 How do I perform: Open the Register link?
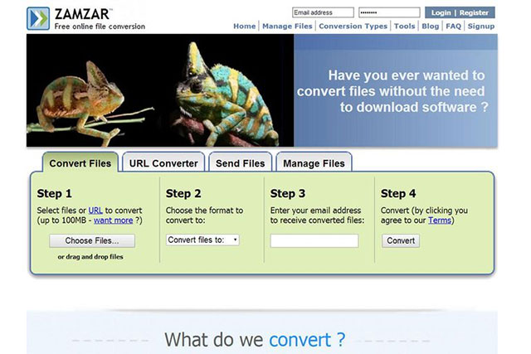click(474, 13)
